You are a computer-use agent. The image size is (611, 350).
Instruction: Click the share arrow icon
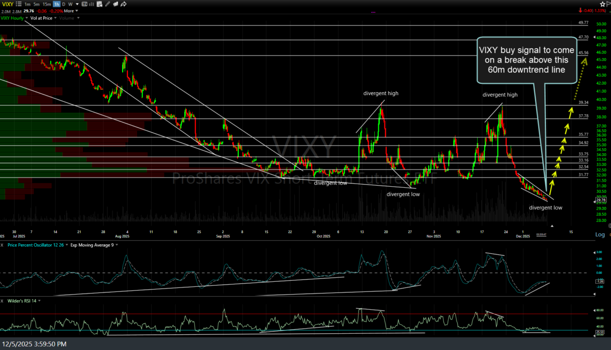pos(124,4)
